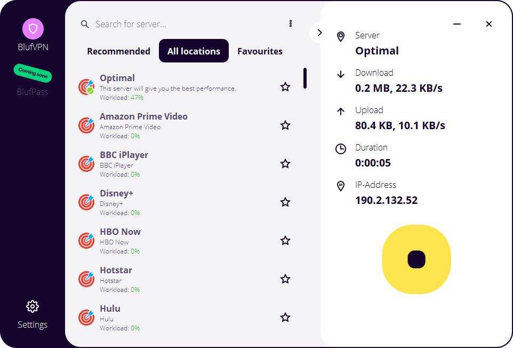Image resolution: width=513 pixels, height=348 pixels.
Task: Minimize the BlufVPN window
Action: (457, 24)
